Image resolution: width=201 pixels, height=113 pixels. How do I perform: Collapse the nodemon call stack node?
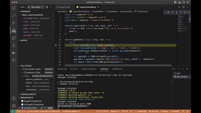(22, 73)
